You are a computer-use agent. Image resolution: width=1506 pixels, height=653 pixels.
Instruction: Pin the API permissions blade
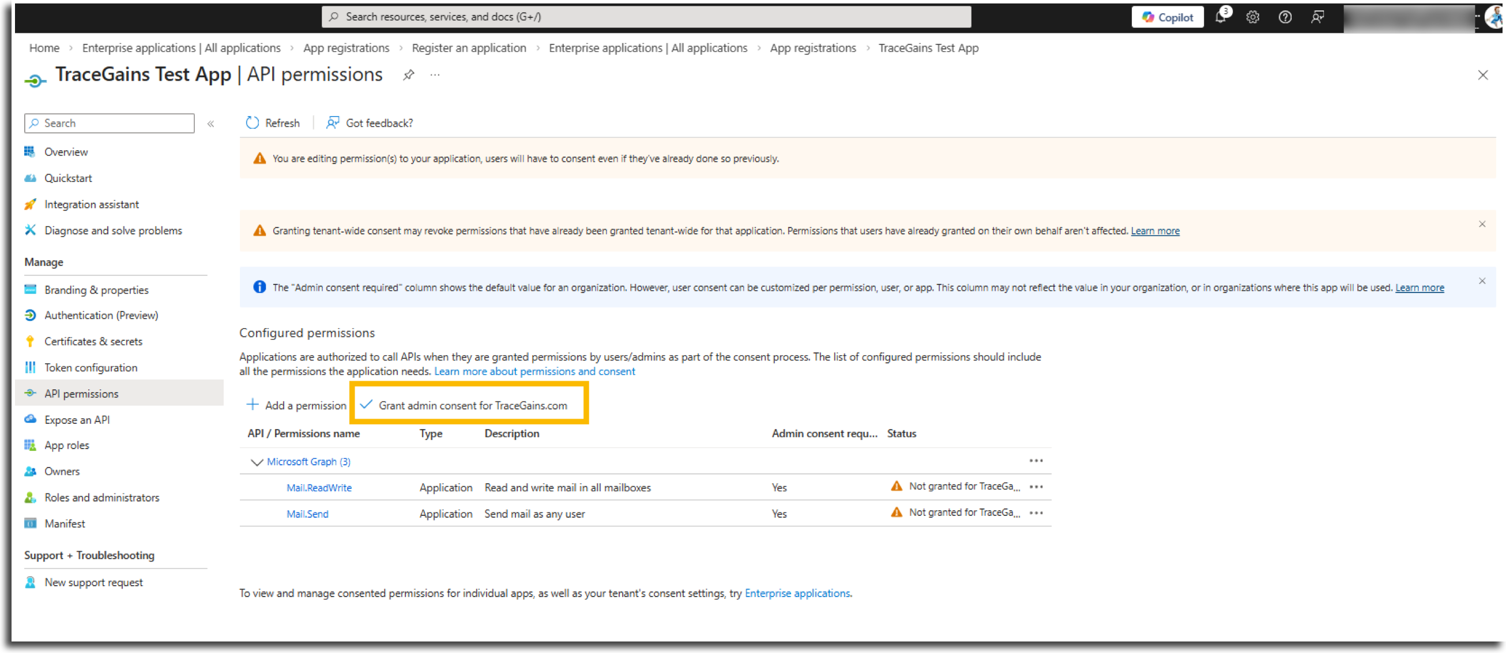(x=408, y=75)
